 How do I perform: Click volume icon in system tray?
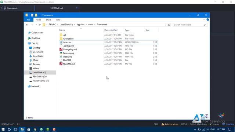[x=207, y=129]
